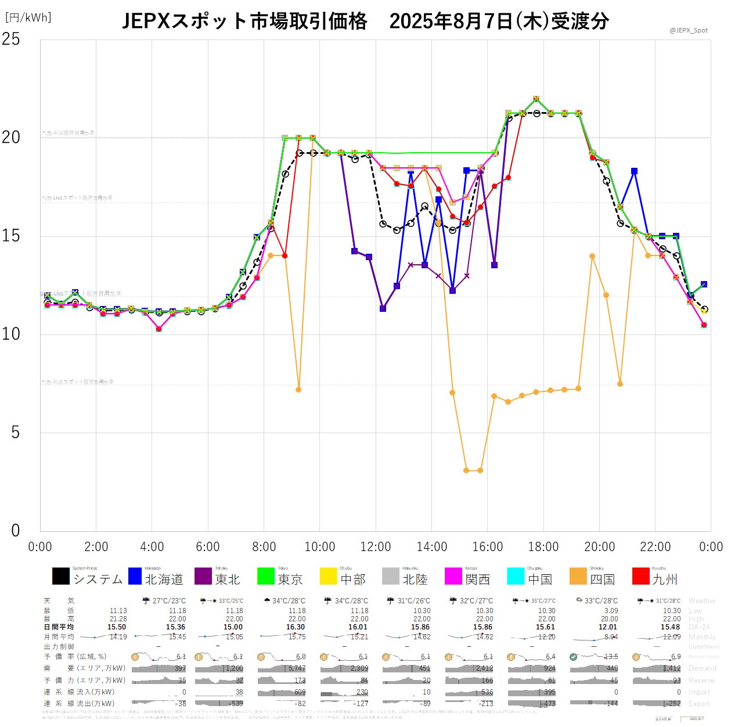Click the Chugoku export value -473
Viewport: 731px width, 727px height.
coord(548,703)
